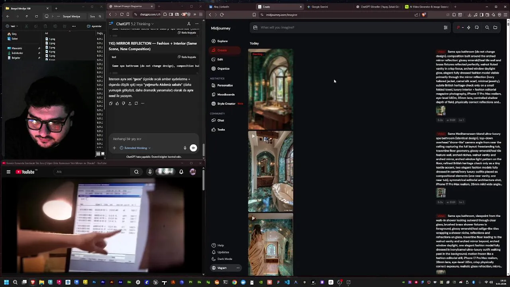
Task: Open Tasks in Midjourney sidebar
Action: [218, 130]
